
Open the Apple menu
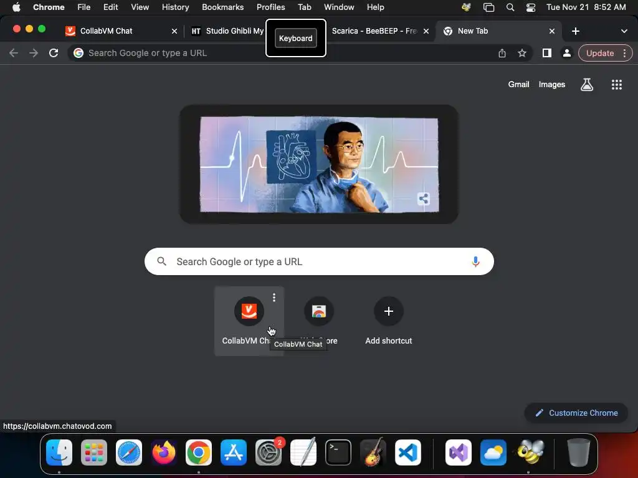point(16,7)
